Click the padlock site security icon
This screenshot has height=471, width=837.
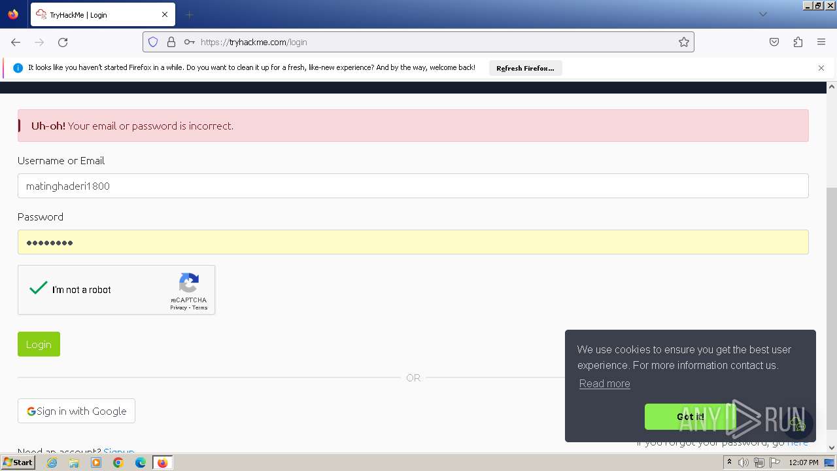click(171, 42)
